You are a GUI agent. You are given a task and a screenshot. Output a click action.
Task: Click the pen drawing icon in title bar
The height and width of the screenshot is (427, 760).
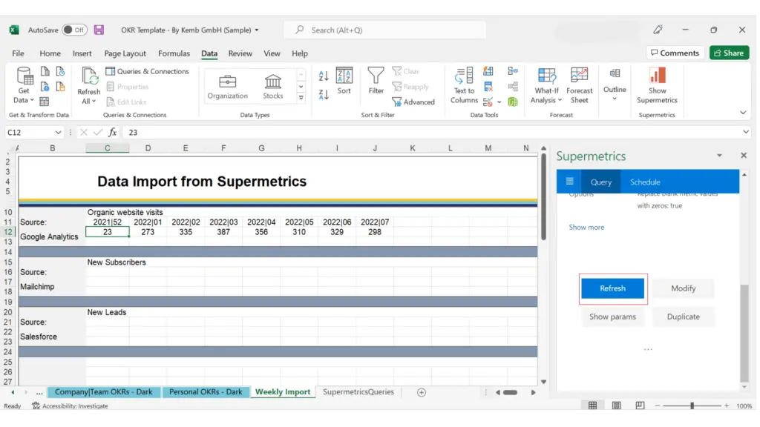tap(658, 30)
